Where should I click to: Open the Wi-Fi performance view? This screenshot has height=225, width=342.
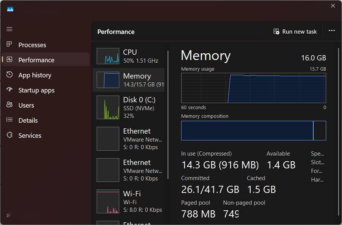(129, 202)
